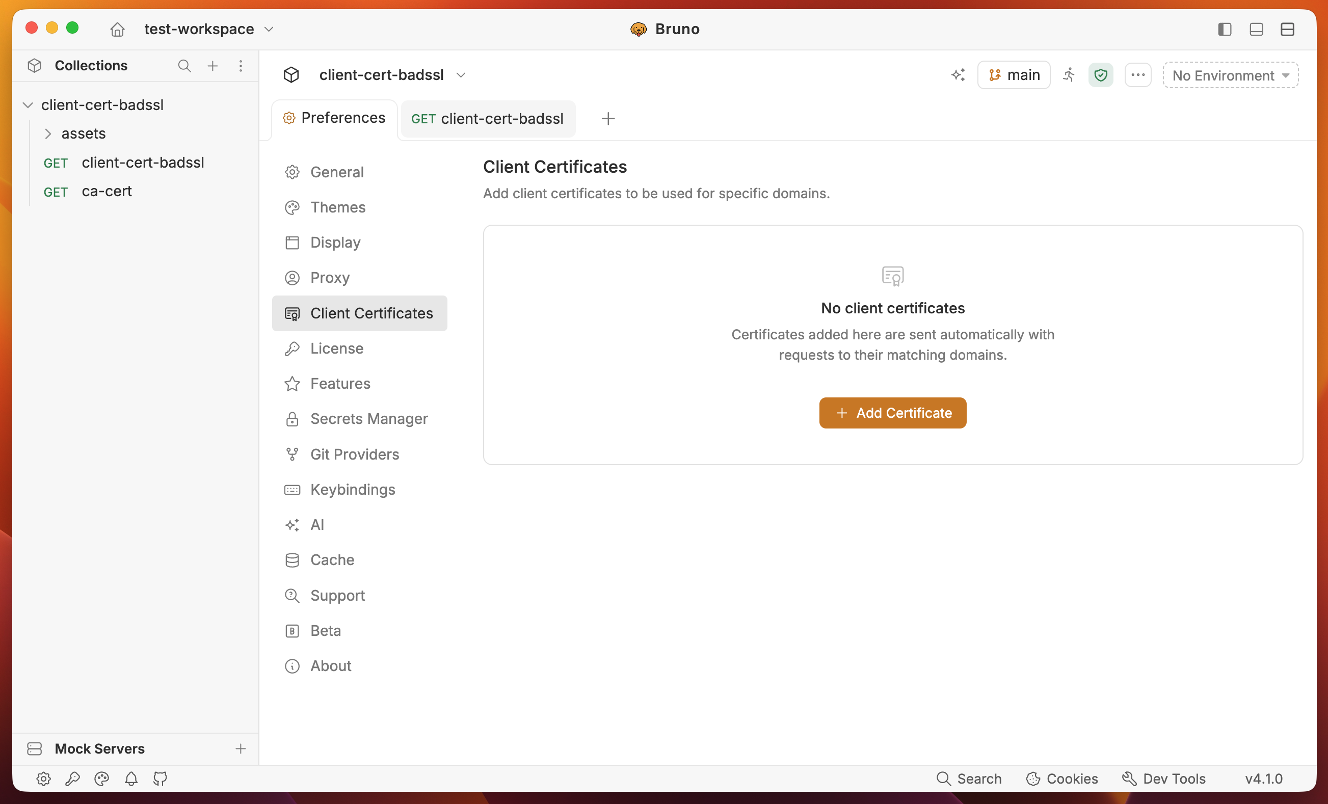1328x804 pixels.
Task: Open settings gear in status bar
Action: click(44, 779)
